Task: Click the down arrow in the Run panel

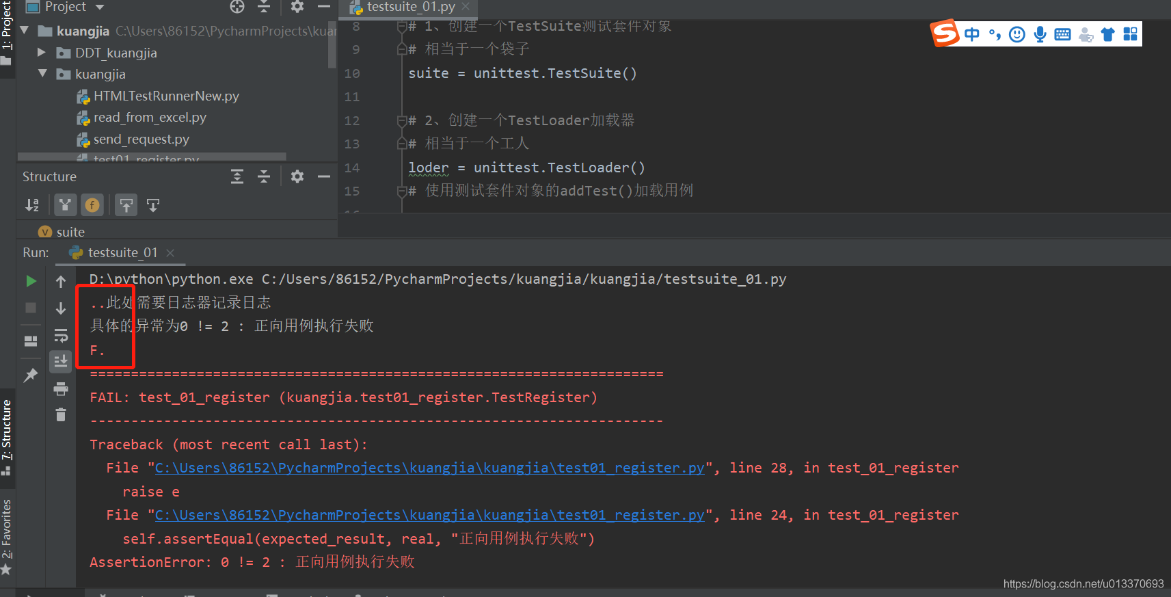Action: (x=61, y=308)
